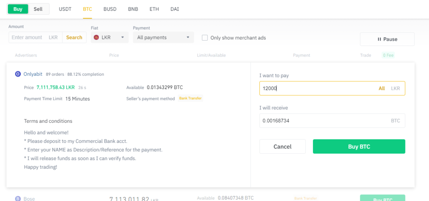
Task: Open advertiser Bose's profile
Action: point(29,199)
